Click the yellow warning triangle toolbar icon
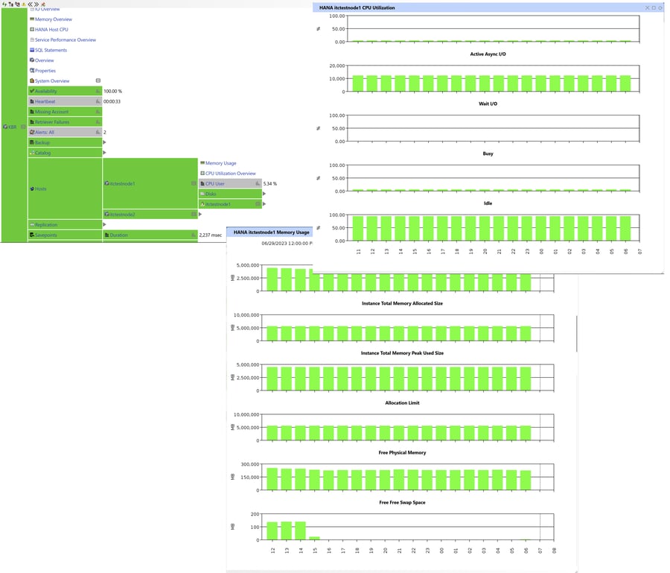 click(x=24, y=4)
